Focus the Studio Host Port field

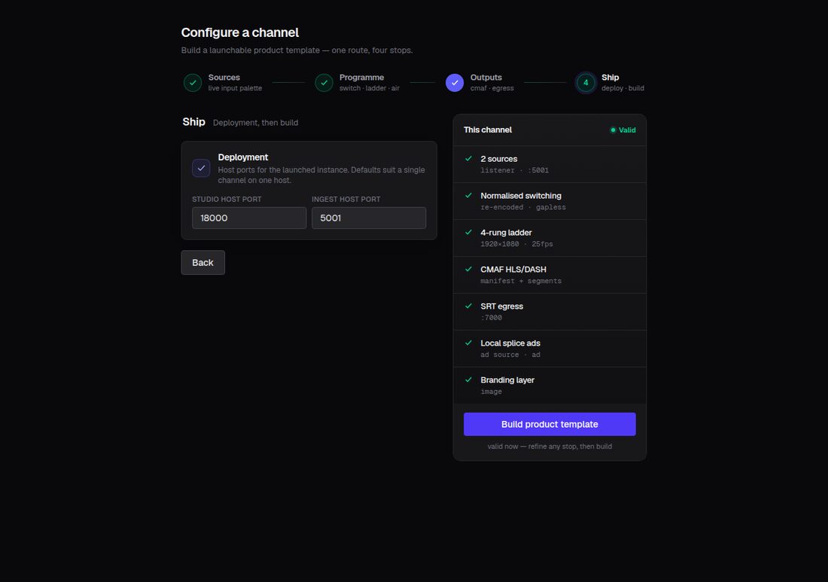(249, 218)
